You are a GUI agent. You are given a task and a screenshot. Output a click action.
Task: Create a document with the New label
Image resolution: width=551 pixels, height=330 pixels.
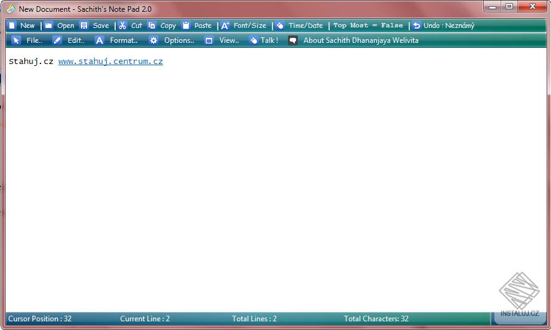[27, 25]
